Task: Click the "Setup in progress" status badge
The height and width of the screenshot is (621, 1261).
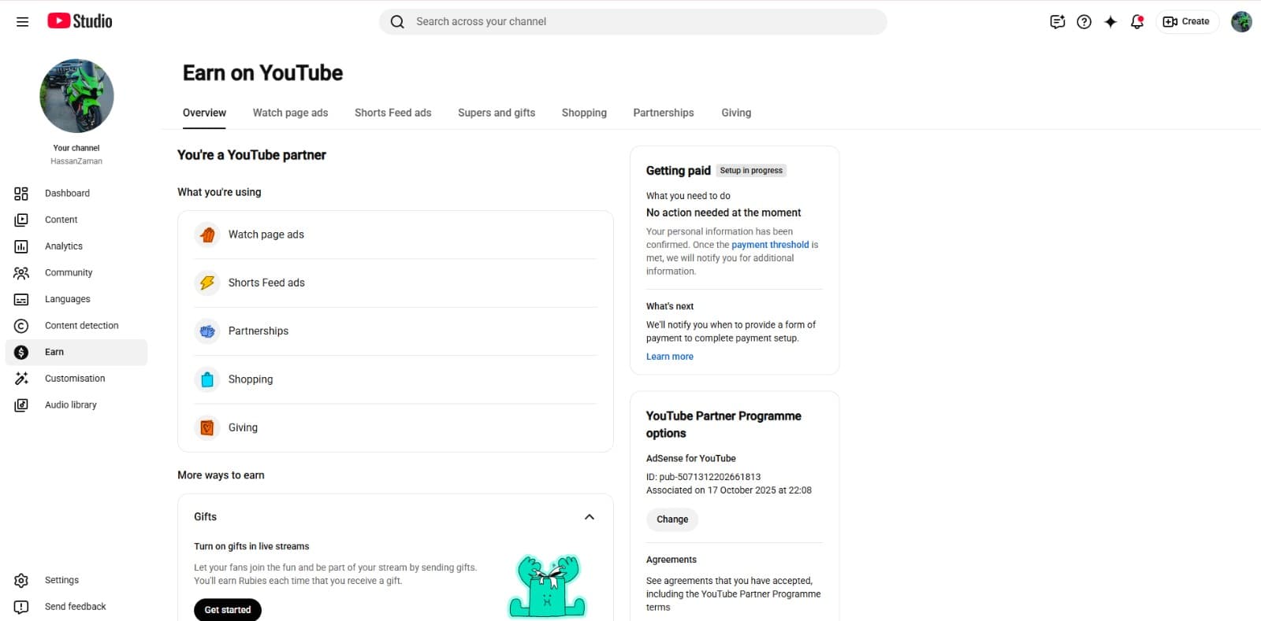Action: coord(751,171)
